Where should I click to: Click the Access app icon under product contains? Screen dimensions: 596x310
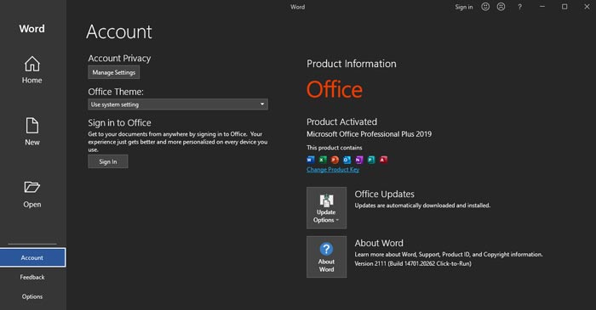click(x=383, y=160)
